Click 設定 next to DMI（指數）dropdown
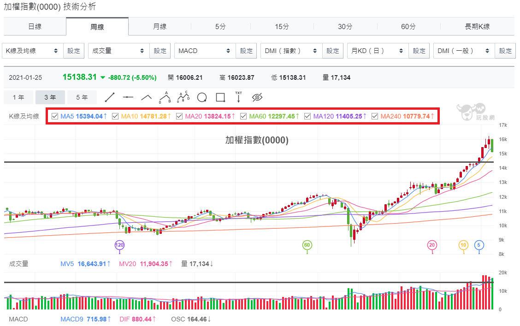520x326 pixels. [x=333, y=51]
